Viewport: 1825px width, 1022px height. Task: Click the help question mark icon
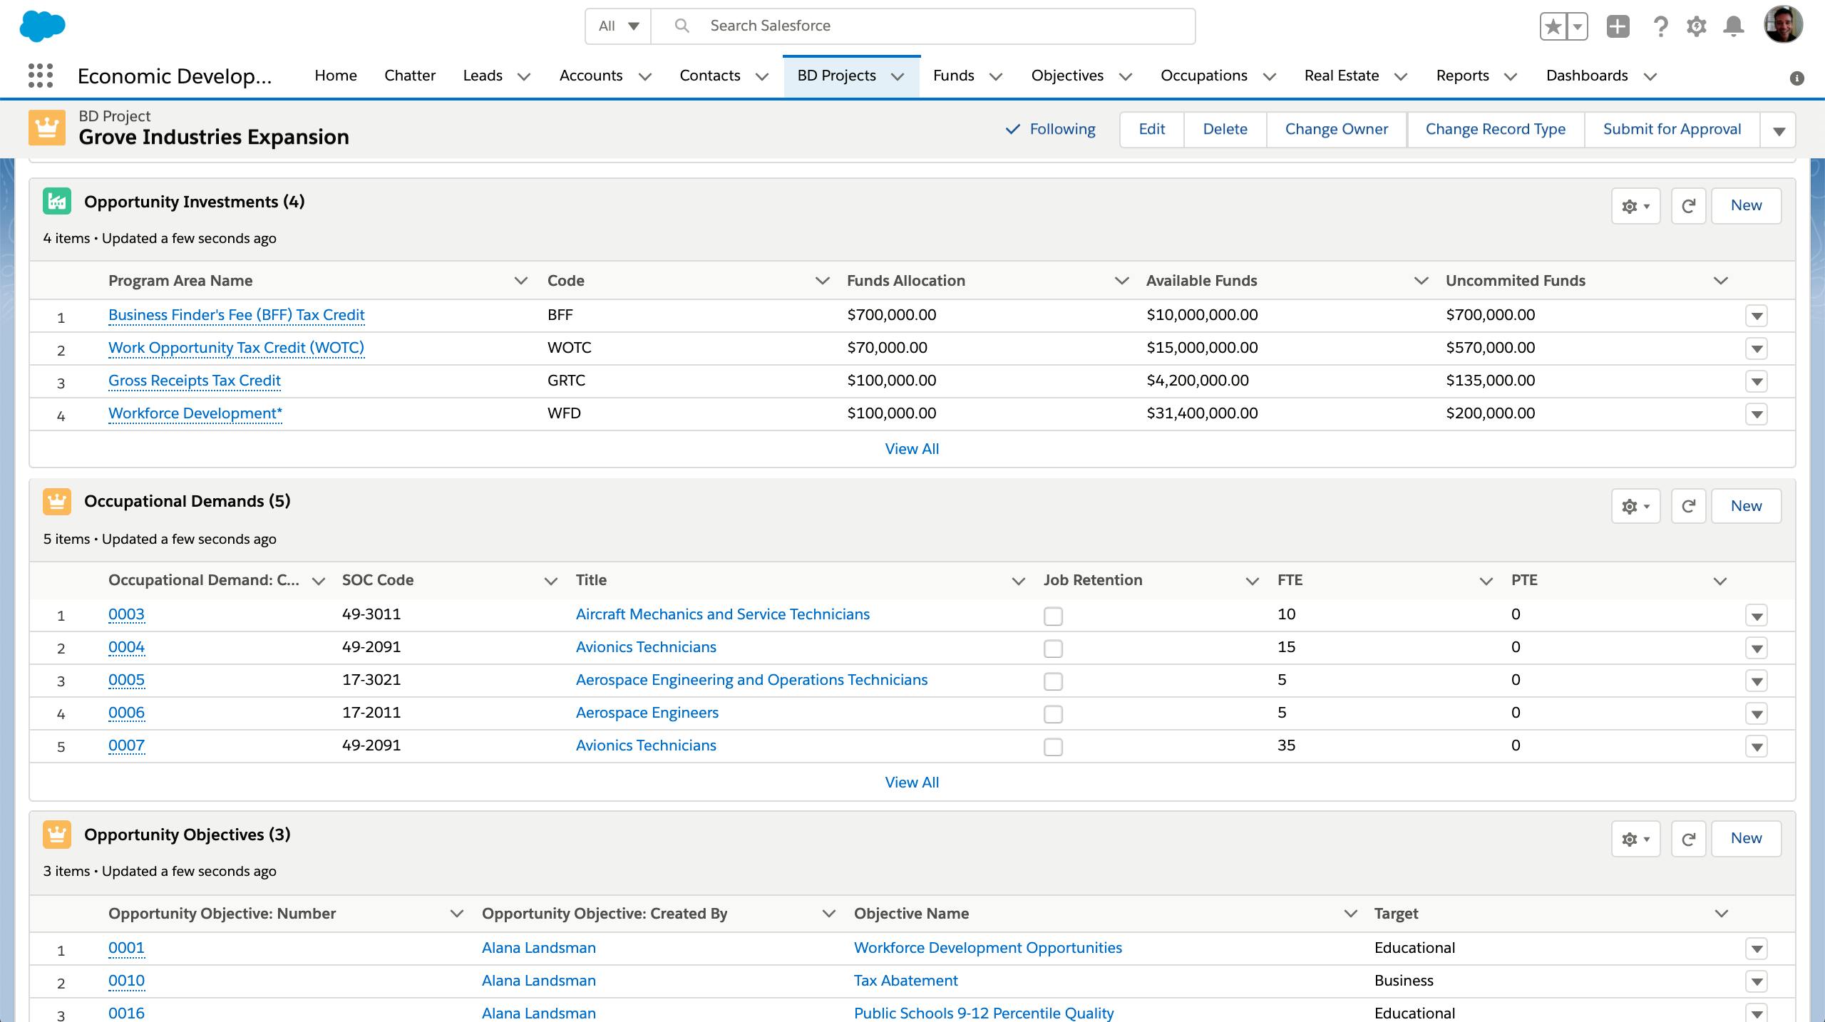[x=1660, y=26]
